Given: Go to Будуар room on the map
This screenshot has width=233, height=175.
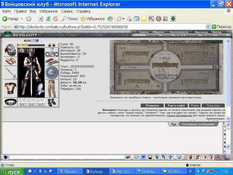Looking at the screenshot, I should 135,53.
